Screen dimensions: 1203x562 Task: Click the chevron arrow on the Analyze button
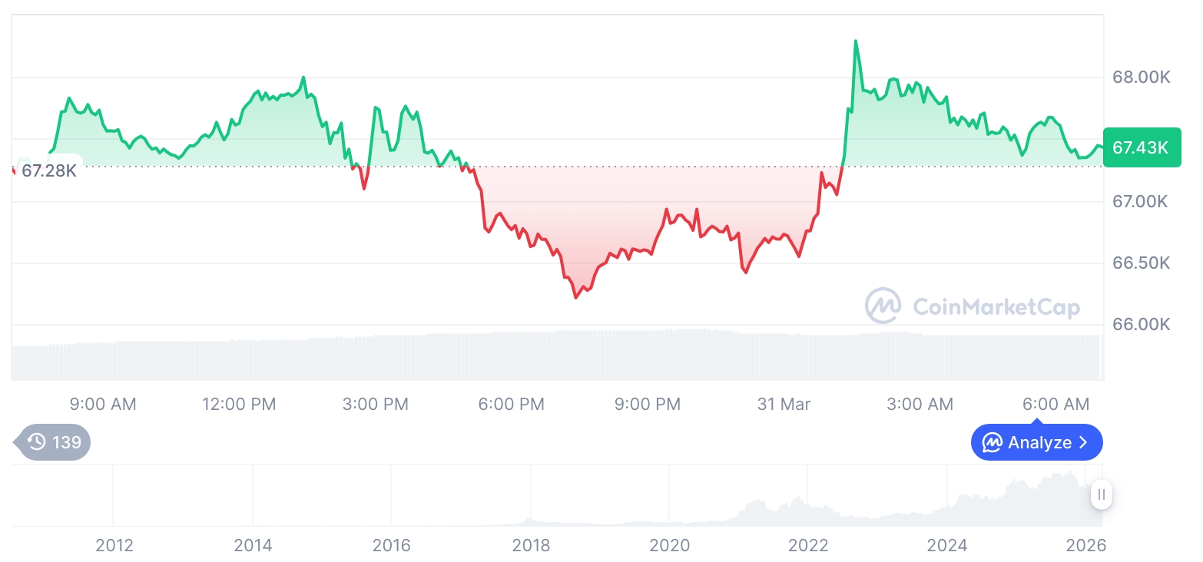pyautogui.click(x=1084, y=443)
